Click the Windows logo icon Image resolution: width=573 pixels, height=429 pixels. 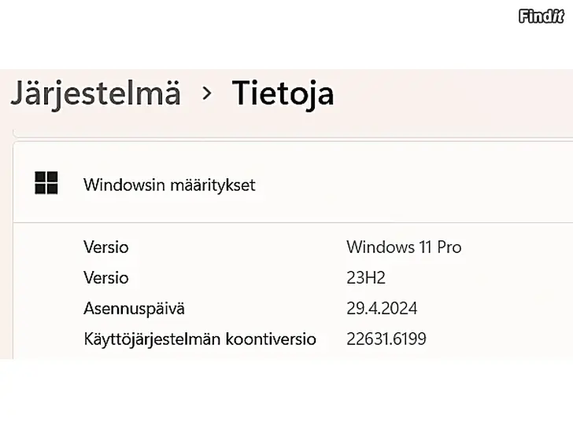pyautogui.click(x=46, y=184)
